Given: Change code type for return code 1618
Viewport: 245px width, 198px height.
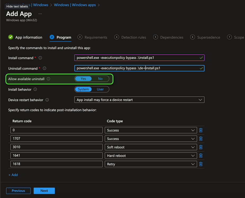Looking at the screenshot, I should [151, 164].
